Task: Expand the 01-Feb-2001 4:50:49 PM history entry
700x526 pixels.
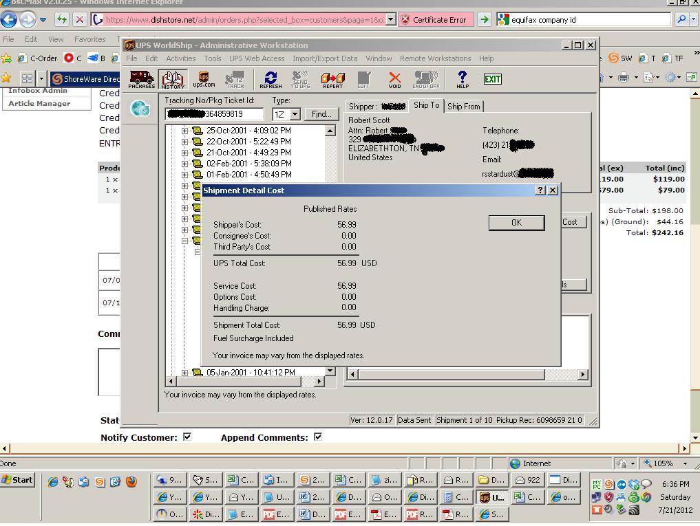Action: pyautogui.click(x=185, y=175)
